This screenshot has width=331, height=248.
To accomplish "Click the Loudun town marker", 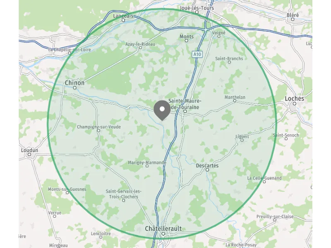I will point(29,154).
